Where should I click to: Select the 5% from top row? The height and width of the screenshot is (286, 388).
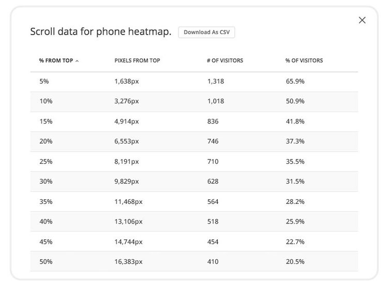click(x=194, y=82)
